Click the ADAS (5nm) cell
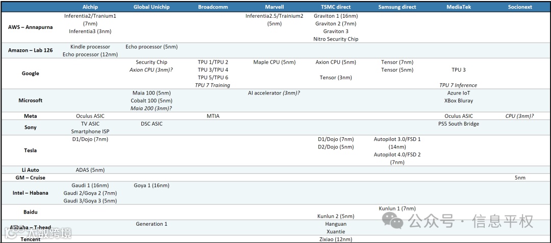 pyautogui.click(x=90, y=170)
